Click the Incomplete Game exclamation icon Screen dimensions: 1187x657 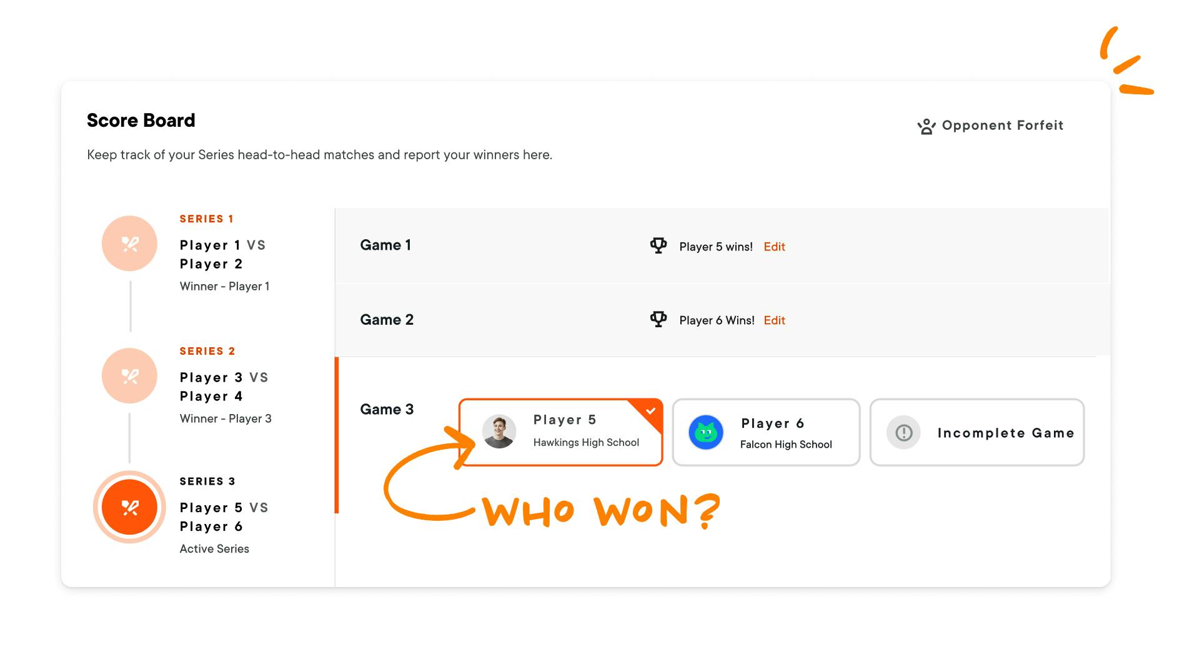tap(903, 432)
